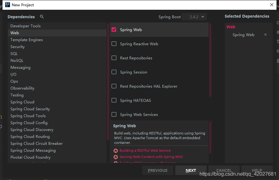Screen dimensions: 279x180
Task: Select Spring Cloud Discovery category
Action: (x=57, y=130)
